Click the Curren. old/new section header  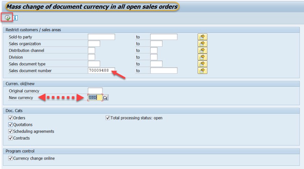click(20, 84)
